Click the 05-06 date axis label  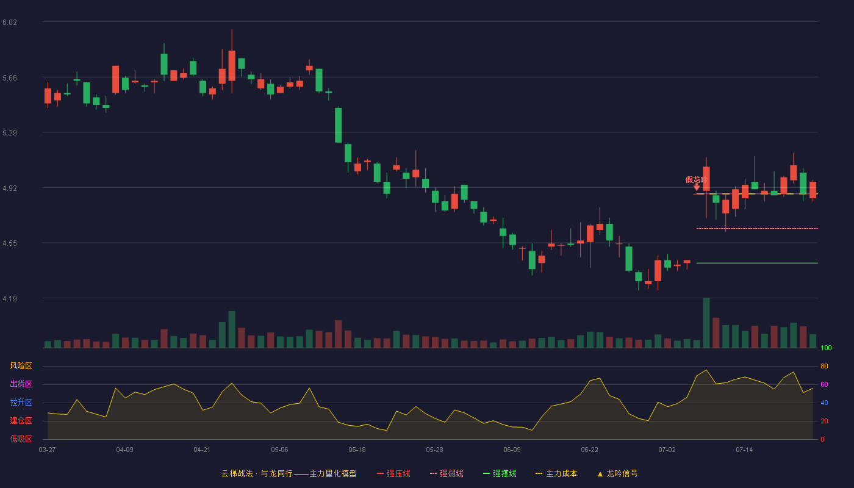pos(279,450)
